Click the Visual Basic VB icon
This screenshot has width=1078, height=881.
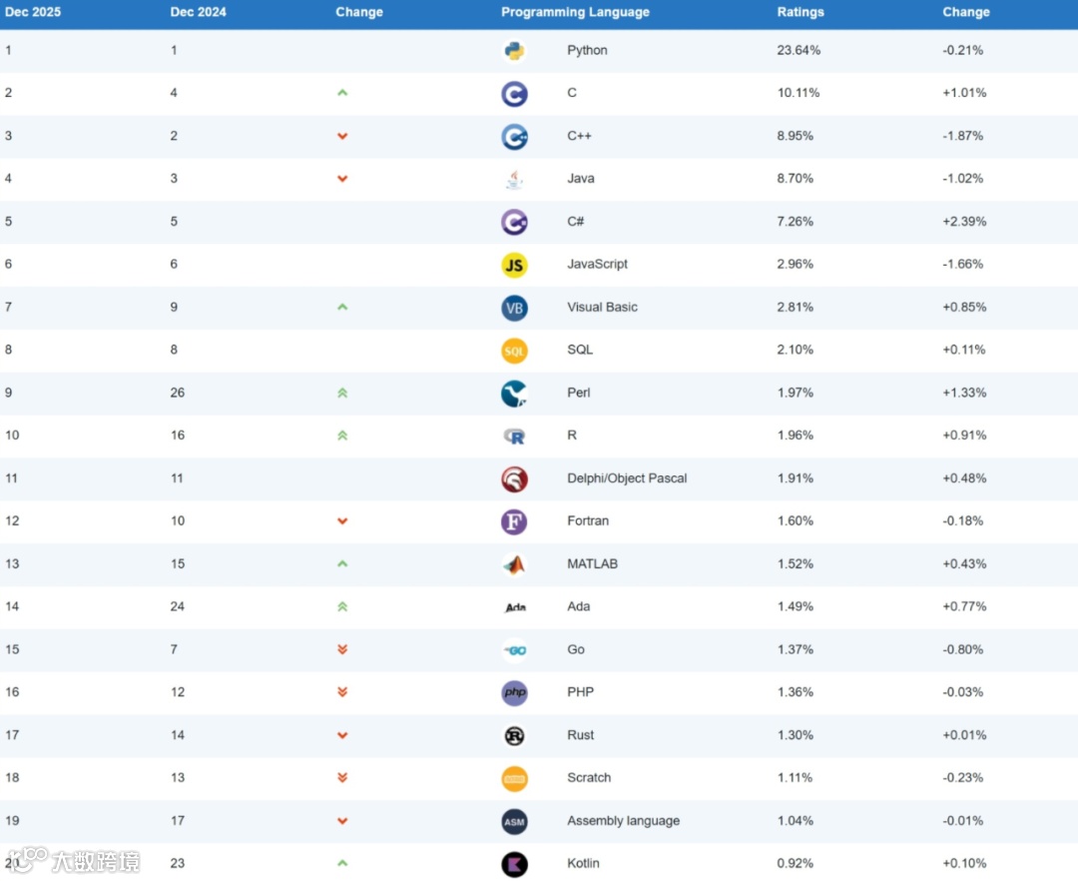[514, 308]
